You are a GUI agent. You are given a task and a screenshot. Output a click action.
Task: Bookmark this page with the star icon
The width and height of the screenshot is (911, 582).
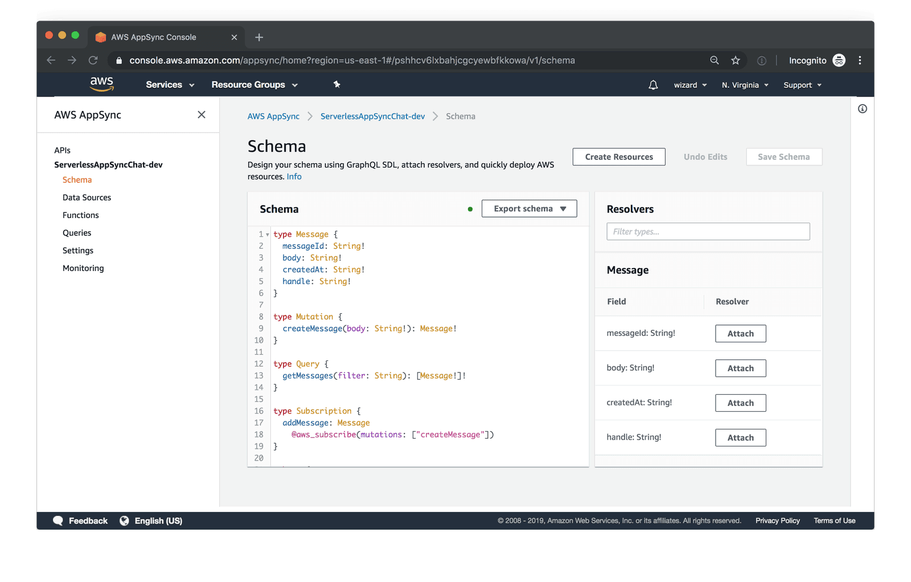[x=736, y=60]
